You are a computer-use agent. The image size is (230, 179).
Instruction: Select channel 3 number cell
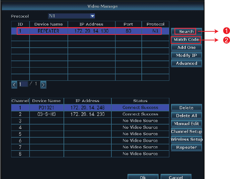click(20, 121)
